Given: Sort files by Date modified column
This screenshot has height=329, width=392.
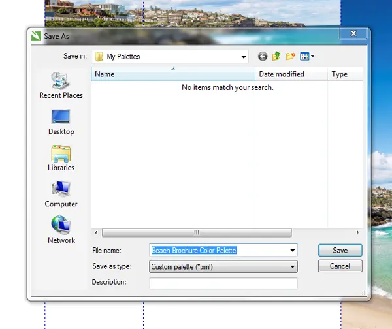Looking at the screenshot, I should (291, 74).
